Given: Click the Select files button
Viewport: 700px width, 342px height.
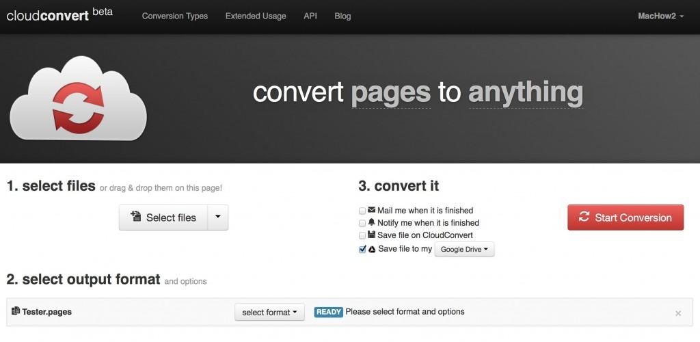Looking at the screenshot, I should pyautogui.click(x=163, y=218).
